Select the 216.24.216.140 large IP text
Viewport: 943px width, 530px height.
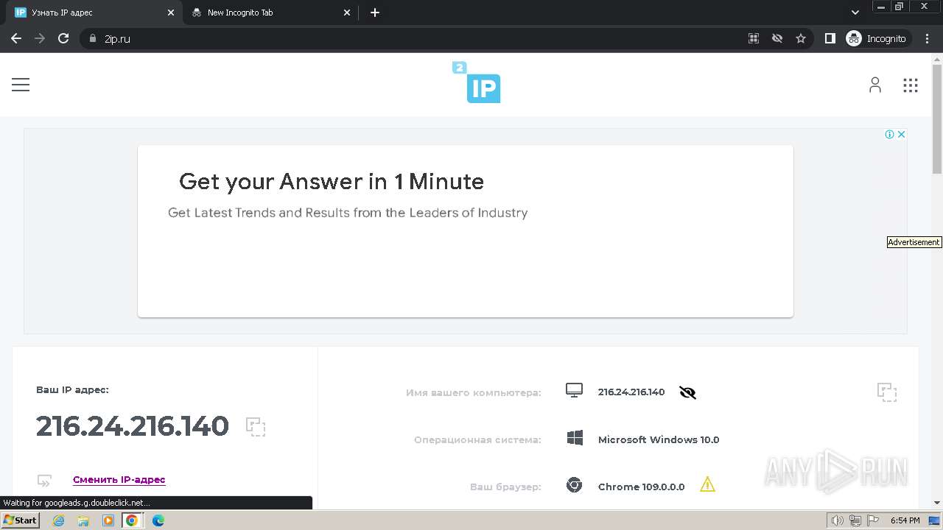click(x=133, y=426)
